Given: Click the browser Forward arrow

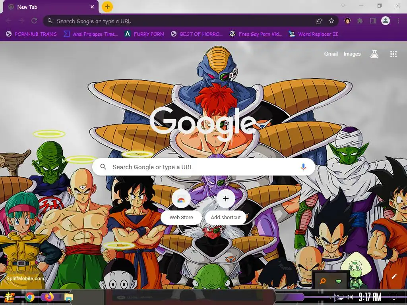Looking at the screenshot, I should point(21,21).
